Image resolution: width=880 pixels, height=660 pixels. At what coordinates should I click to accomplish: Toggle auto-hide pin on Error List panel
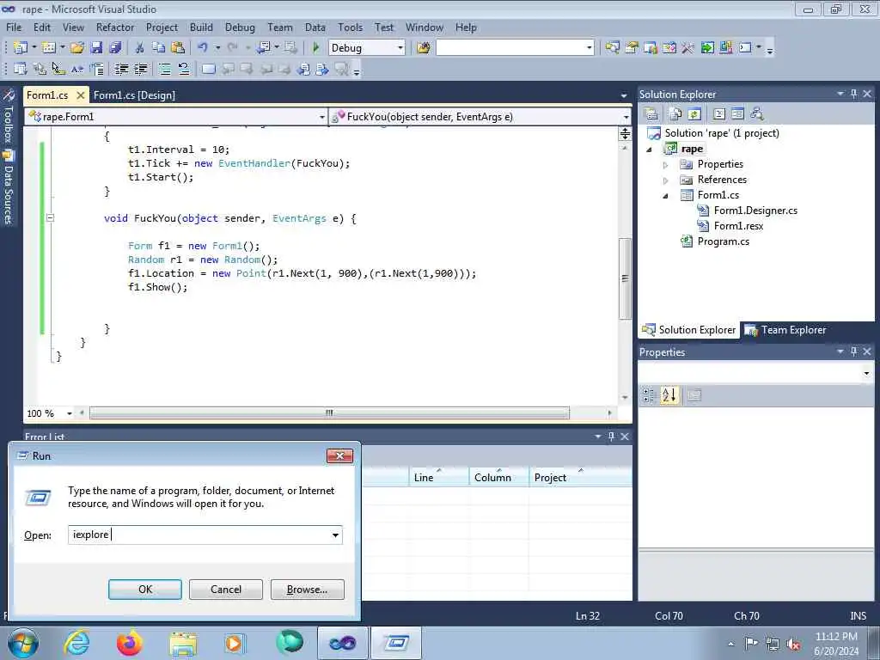coord(611,436)
